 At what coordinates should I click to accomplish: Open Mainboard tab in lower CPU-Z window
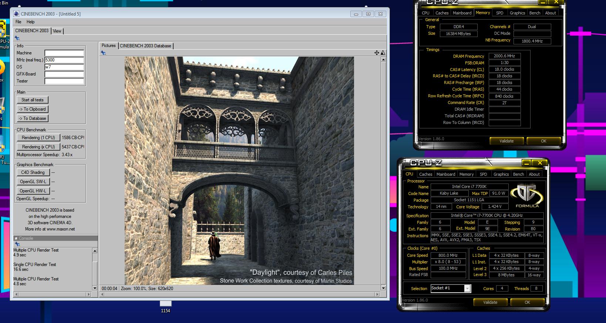446,174
